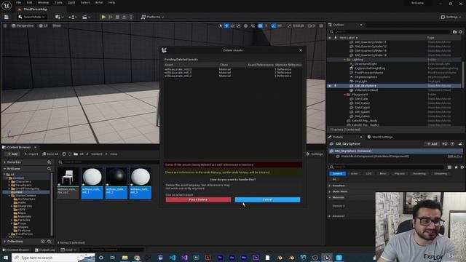Open the cinematics dropdown in toolbar

(86, 17)
